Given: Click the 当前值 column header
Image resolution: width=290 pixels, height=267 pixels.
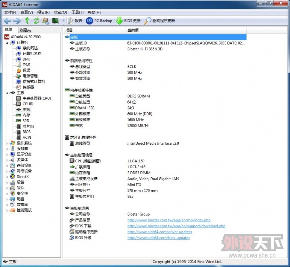Looking at the screenshot, I should (x=186, y=30).
